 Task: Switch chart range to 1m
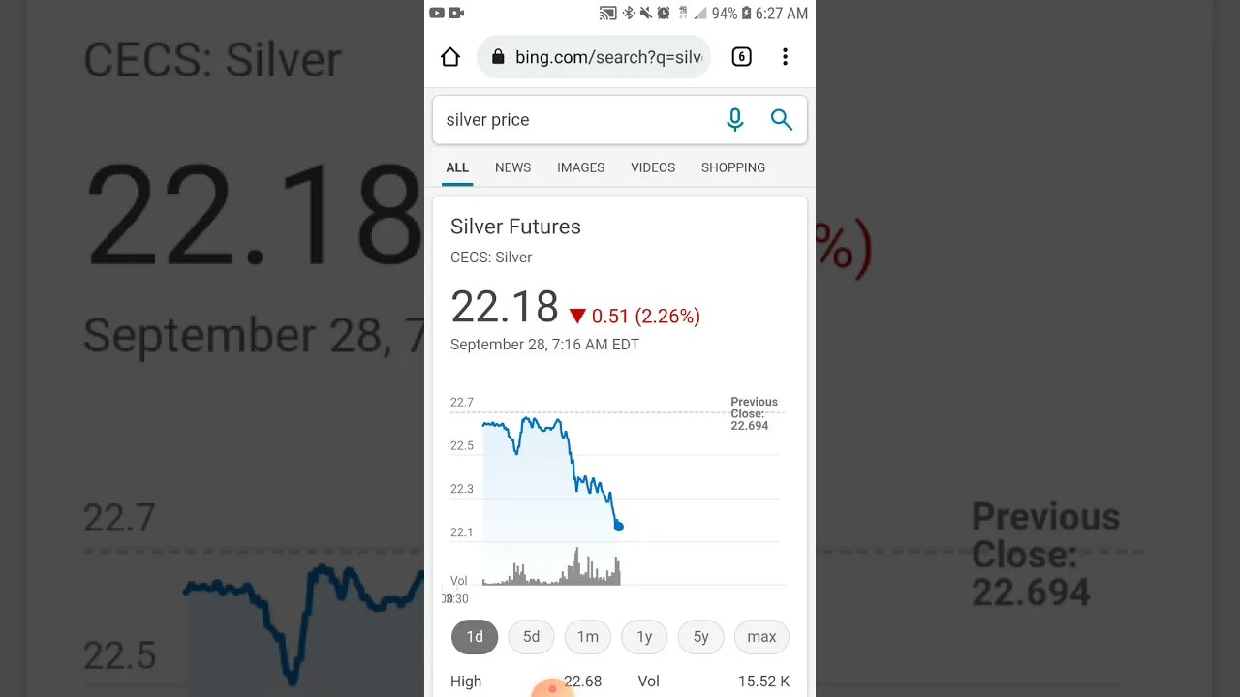(x=588, y=637)
